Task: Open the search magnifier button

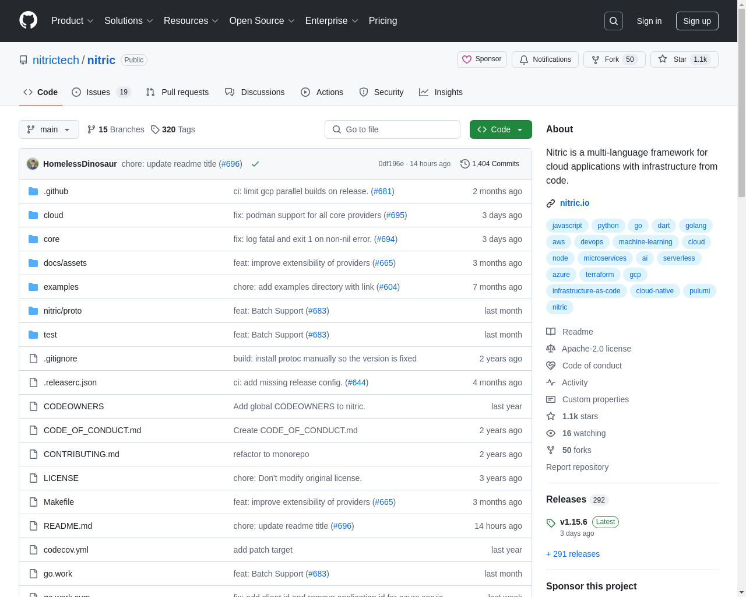Action: (614, 21)
